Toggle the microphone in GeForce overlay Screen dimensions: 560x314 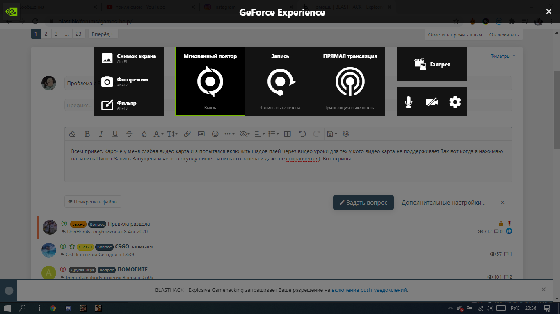[408, 102]
